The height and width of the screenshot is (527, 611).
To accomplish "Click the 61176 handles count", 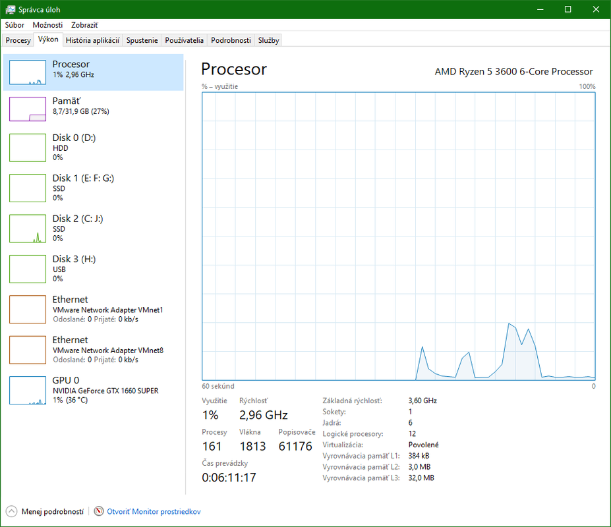I will pos(295,447).
